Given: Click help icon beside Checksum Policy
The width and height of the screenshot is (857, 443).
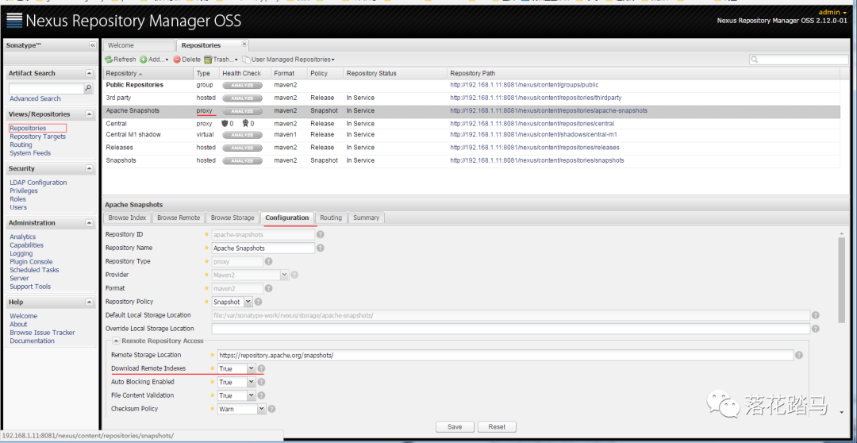Looking at the screenshot, I should pos(271,409).
